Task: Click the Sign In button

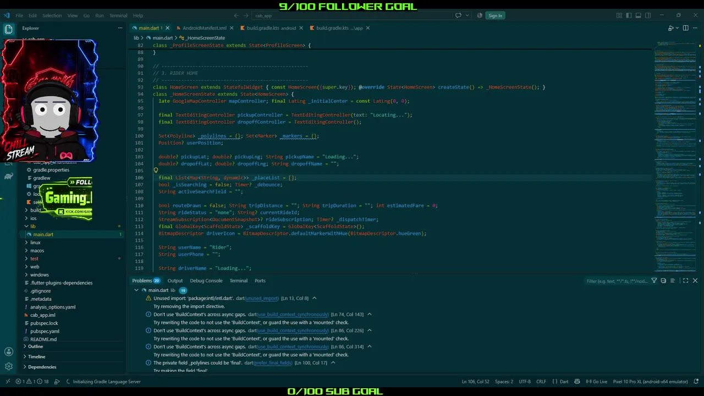Action: [x=495, y=15]
